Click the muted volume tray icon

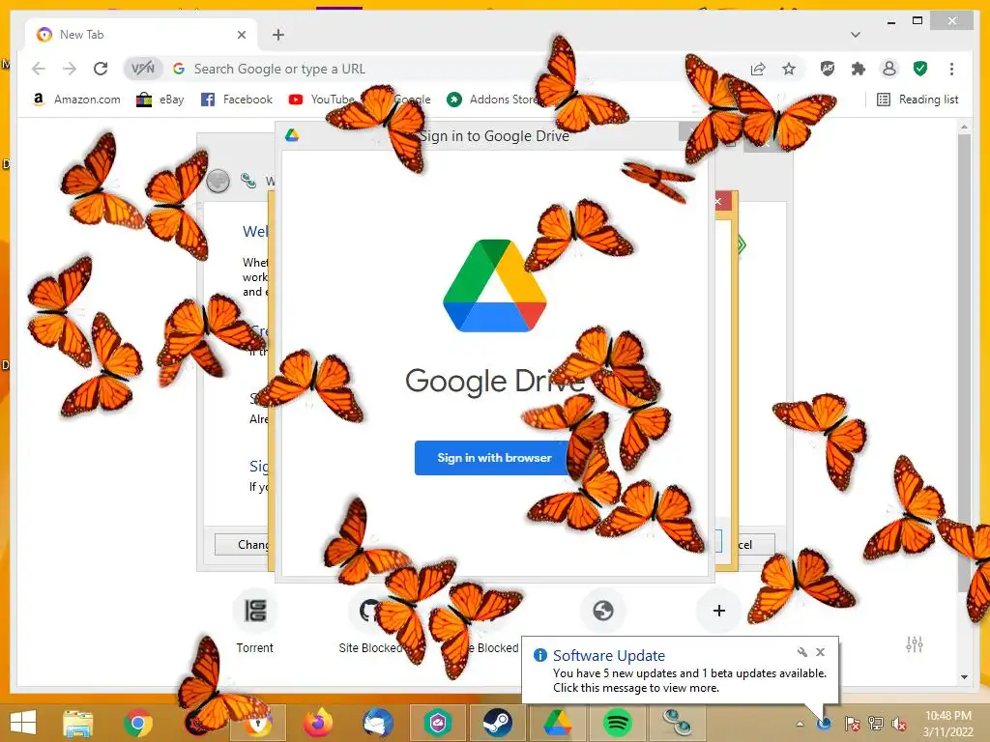(898, 724)
